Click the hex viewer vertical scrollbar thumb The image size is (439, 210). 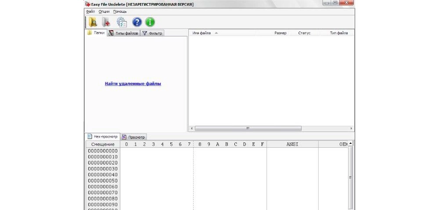[x=350, y=177]
